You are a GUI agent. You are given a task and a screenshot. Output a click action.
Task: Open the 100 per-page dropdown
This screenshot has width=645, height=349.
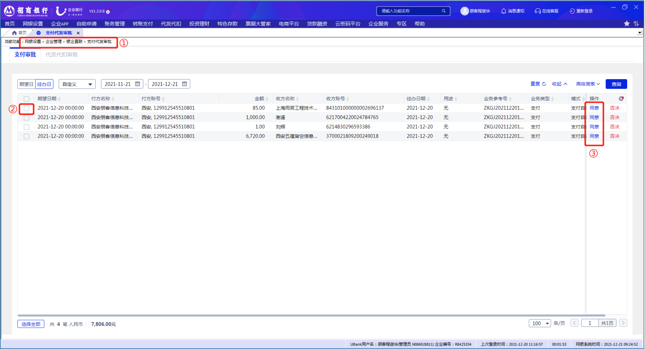click(x=540, y=323)
